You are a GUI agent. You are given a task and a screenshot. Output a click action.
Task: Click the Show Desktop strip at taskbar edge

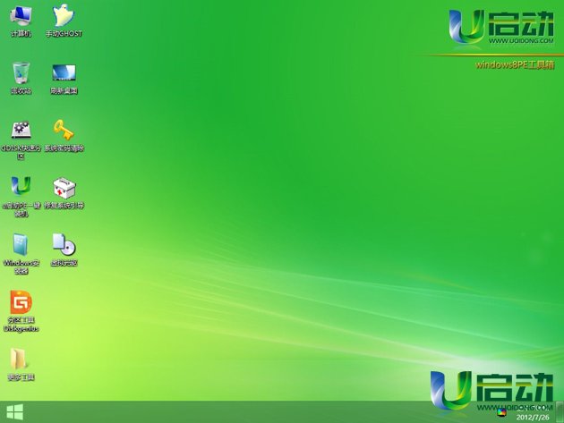(x=560, y=412)
